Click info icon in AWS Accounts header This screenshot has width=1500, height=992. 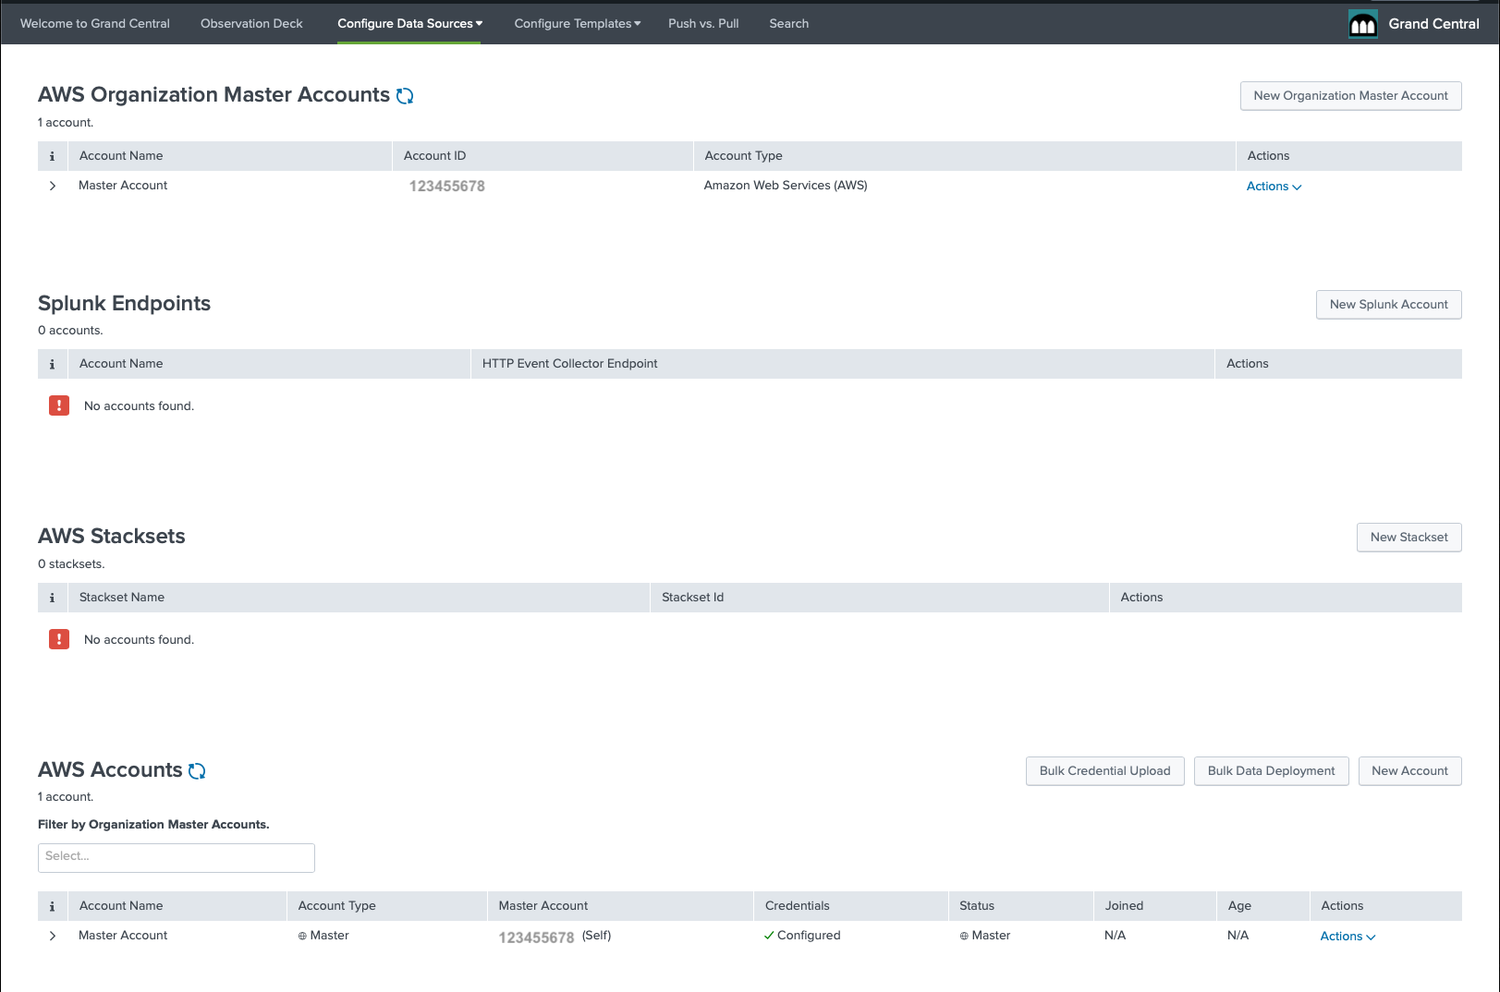click(52, 906)
